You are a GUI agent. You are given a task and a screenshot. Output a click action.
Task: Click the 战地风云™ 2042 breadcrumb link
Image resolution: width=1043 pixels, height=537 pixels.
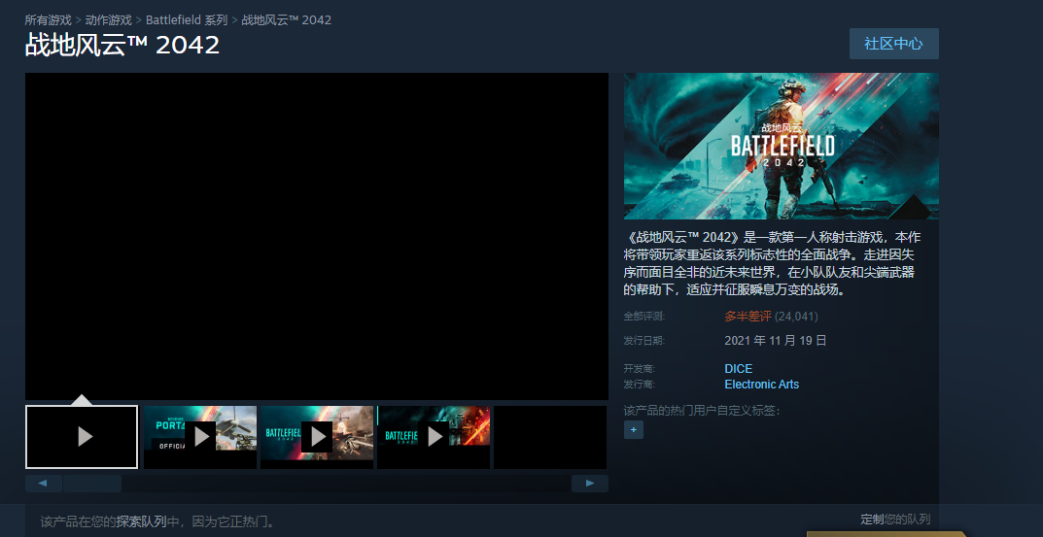tap(286, 20)
